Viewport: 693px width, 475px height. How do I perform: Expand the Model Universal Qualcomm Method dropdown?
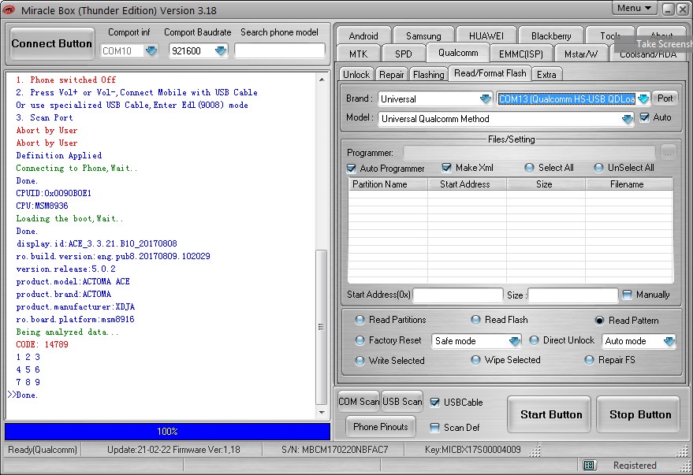coord(627,119)
